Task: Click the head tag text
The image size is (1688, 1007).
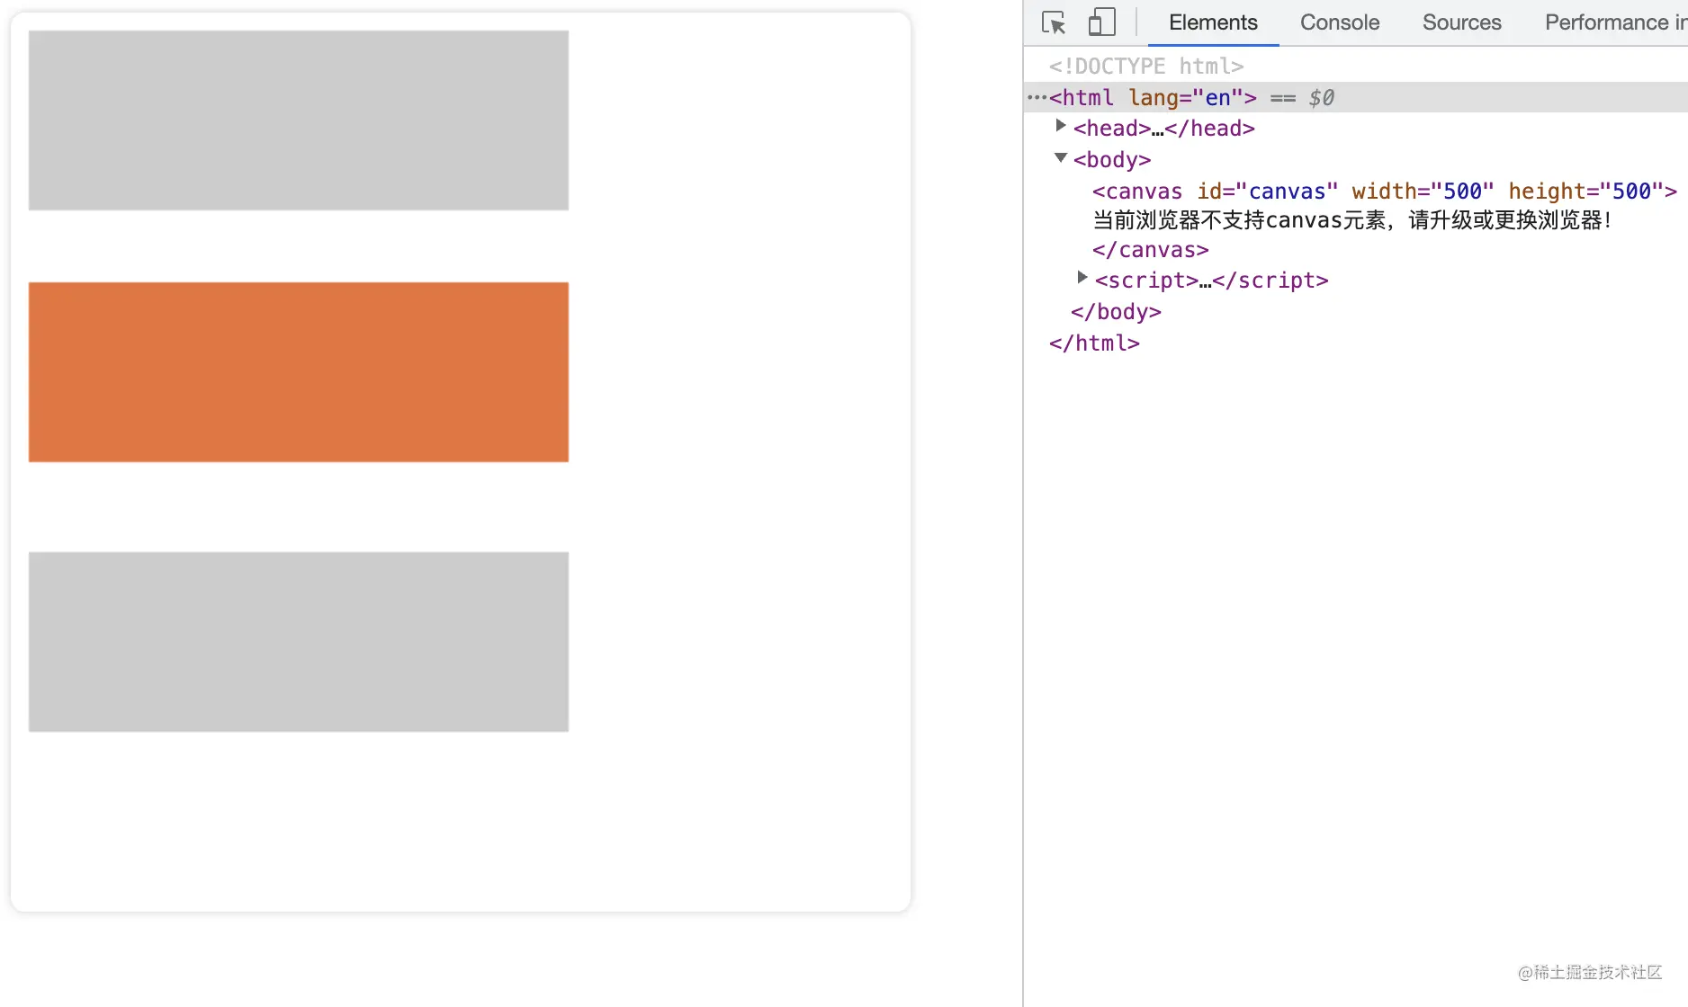Action: 1164,129
